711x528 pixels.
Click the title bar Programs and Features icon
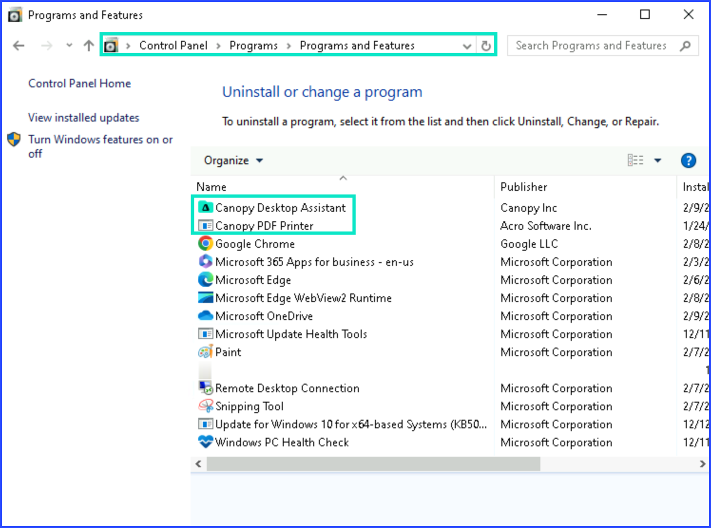(x=15, y=15)
